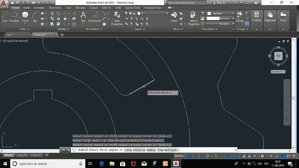Select the Arc tool
Screen dimensions: 299x168
35,17
